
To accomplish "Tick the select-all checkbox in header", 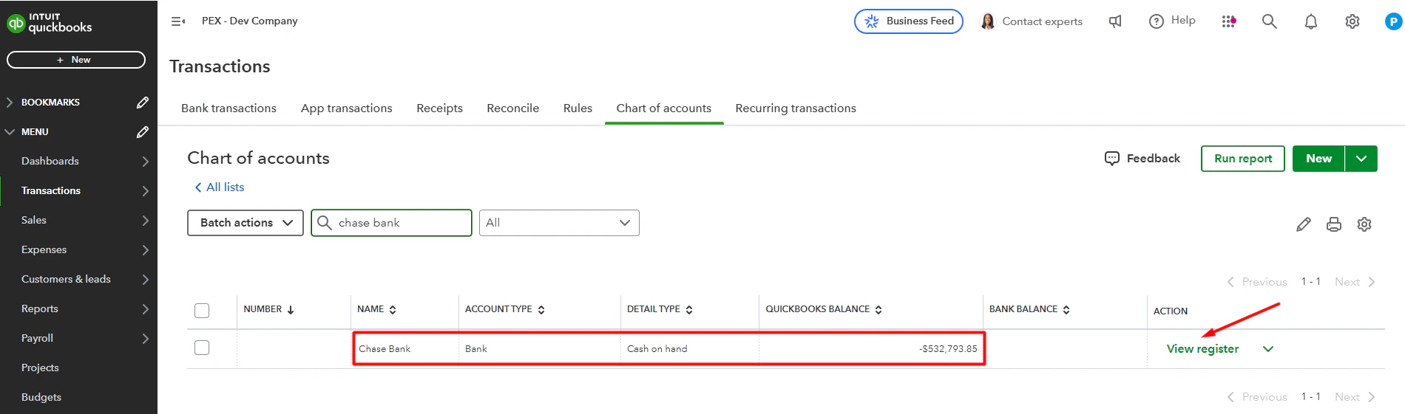I will [x=202, y=311].
